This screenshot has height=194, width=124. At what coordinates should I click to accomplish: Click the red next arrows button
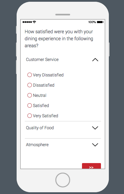click(91, 166)
